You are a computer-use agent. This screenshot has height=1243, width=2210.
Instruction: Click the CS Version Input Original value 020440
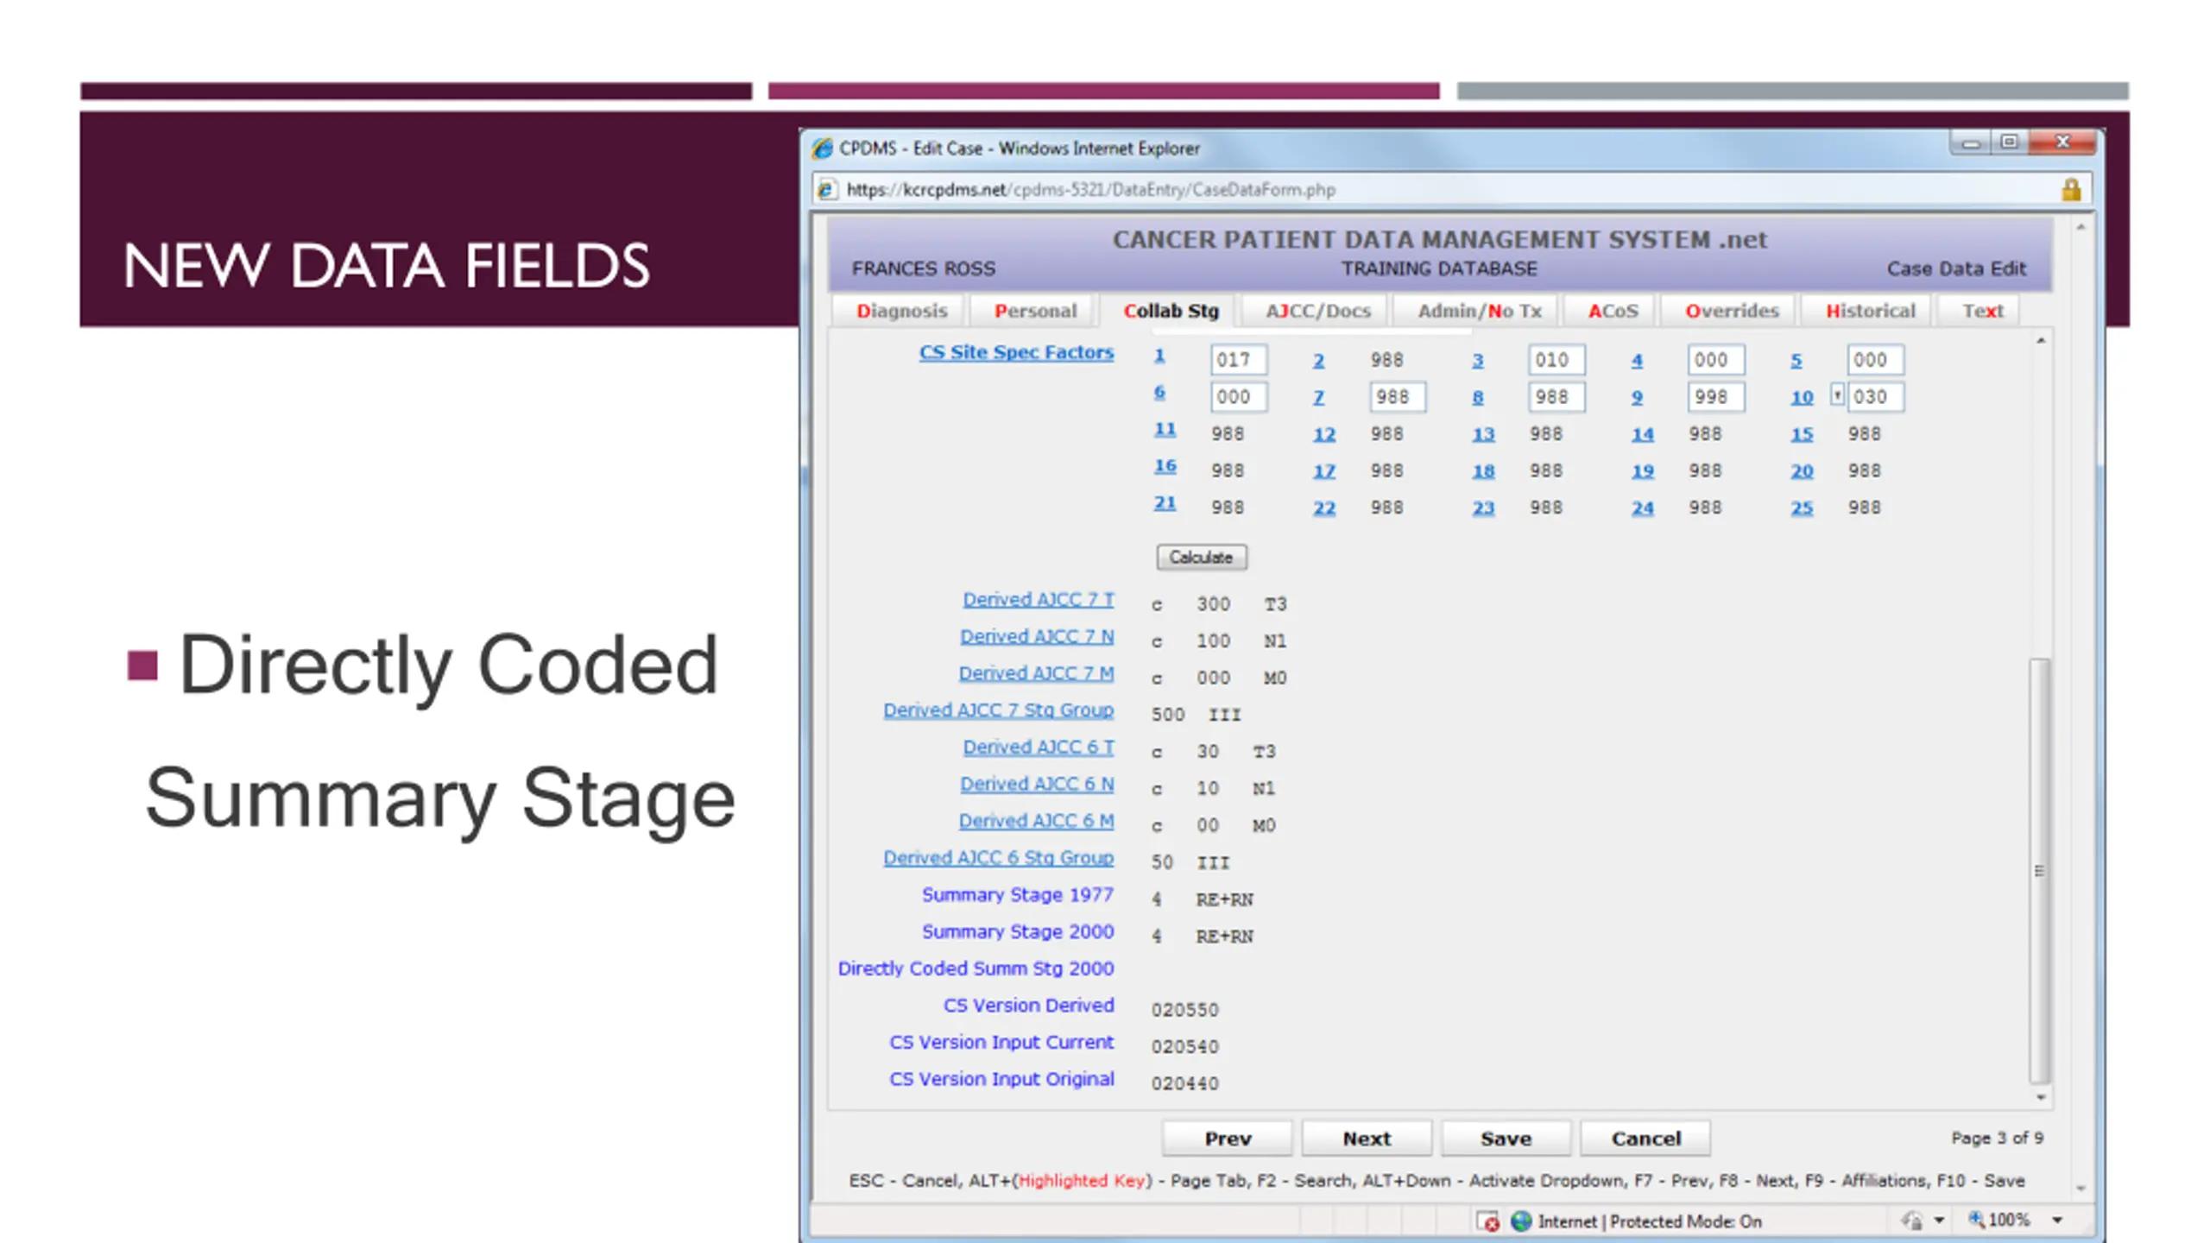click(x=1184, y=1083)
